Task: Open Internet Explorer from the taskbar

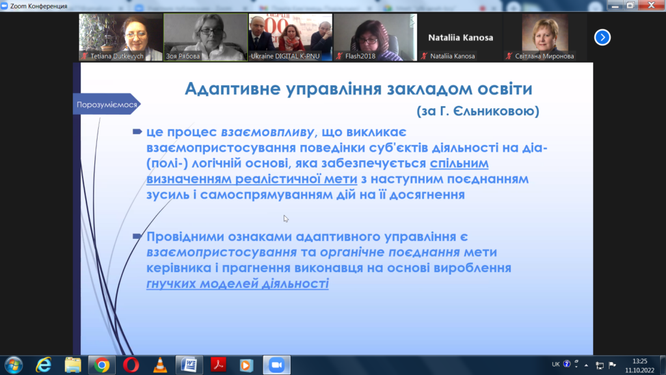Action: click(44, 365)
